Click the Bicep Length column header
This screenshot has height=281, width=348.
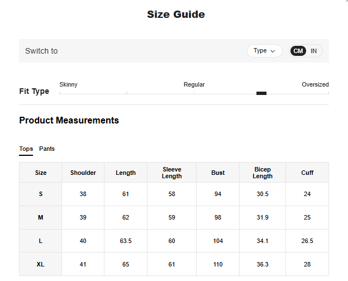tap(263, 173)
